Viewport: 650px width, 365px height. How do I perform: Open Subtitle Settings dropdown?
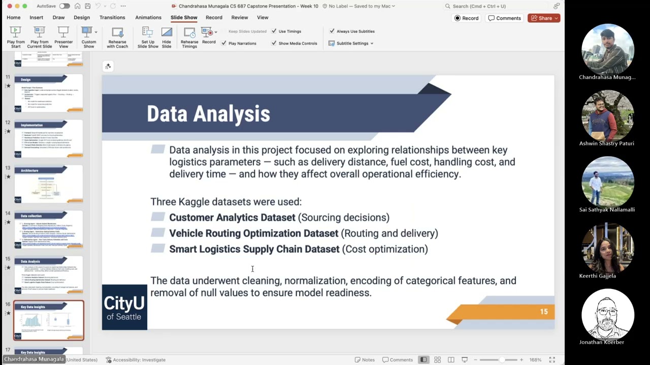coord(351,44)
